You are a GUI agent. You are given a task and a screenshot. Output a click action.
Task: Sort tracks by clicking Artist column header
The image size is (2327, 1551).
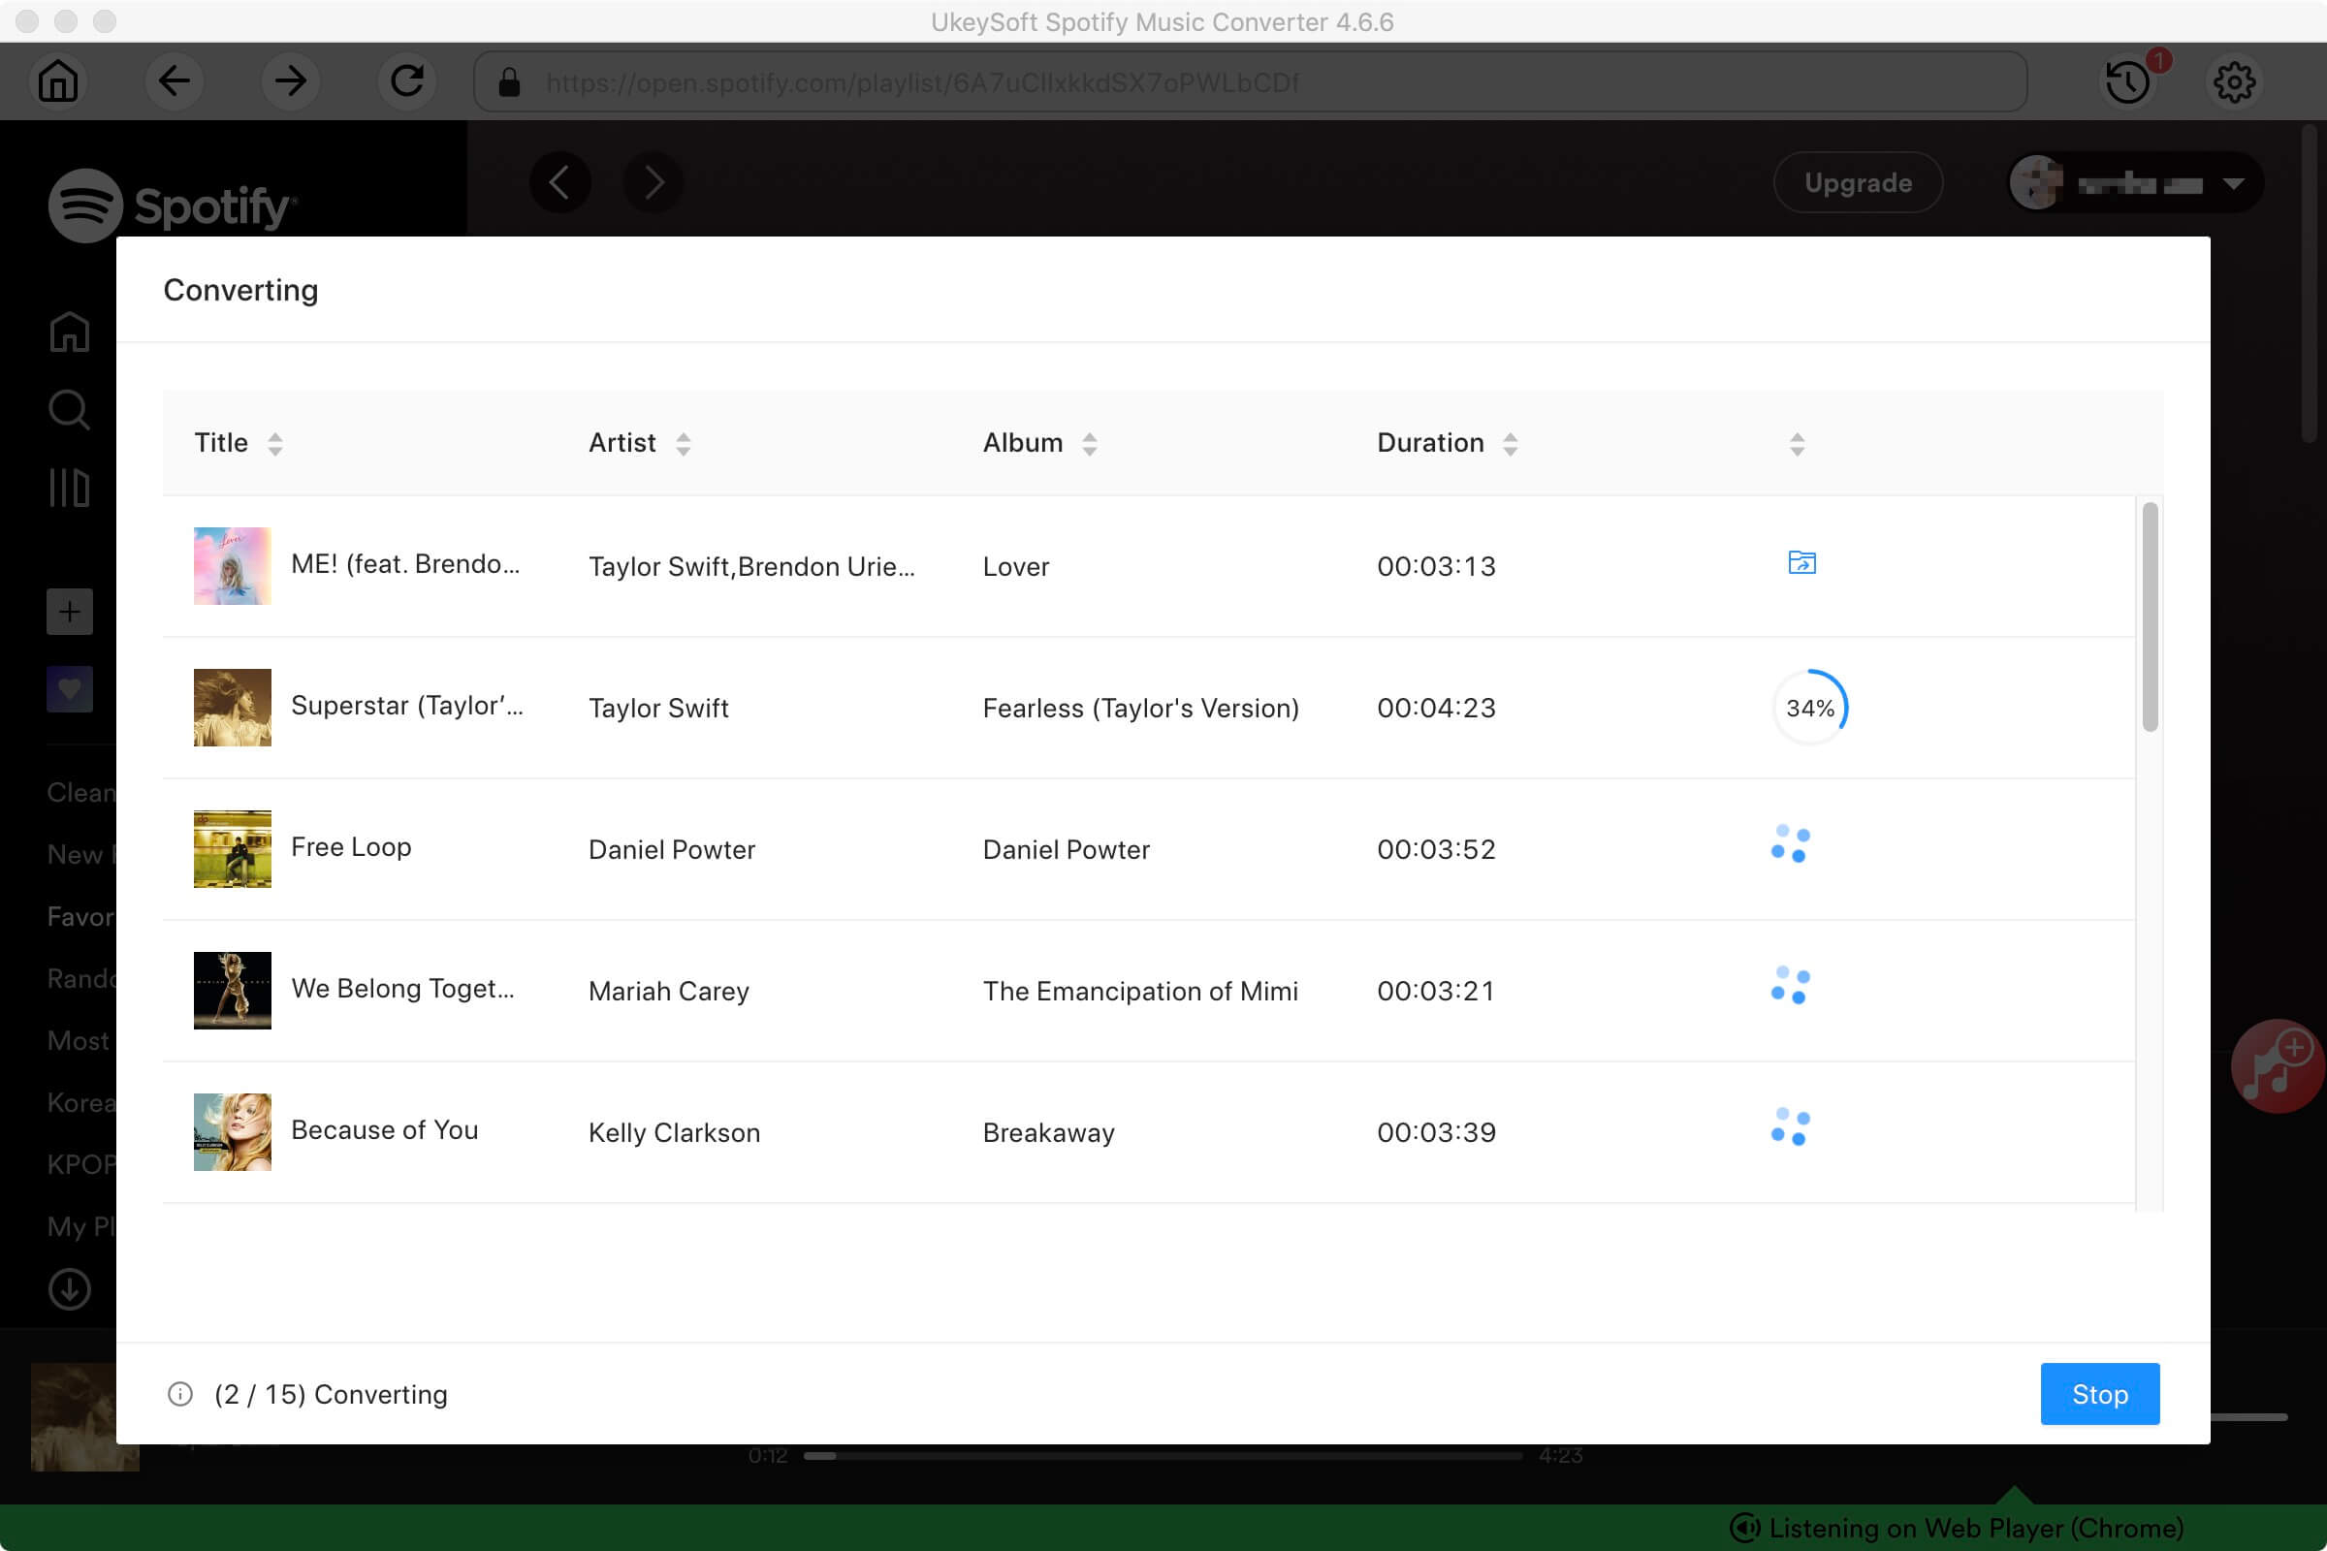point(639,441)
